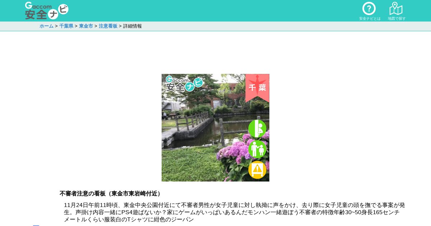Image resolution: width=431 pixels, height=226 pixels.
Task: Click the green adult-and-child icon on photo
Action: pos(257,149)
